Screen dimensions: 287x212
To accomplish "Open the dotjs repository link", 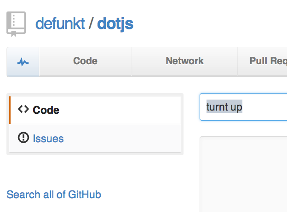I will point(115,23).
